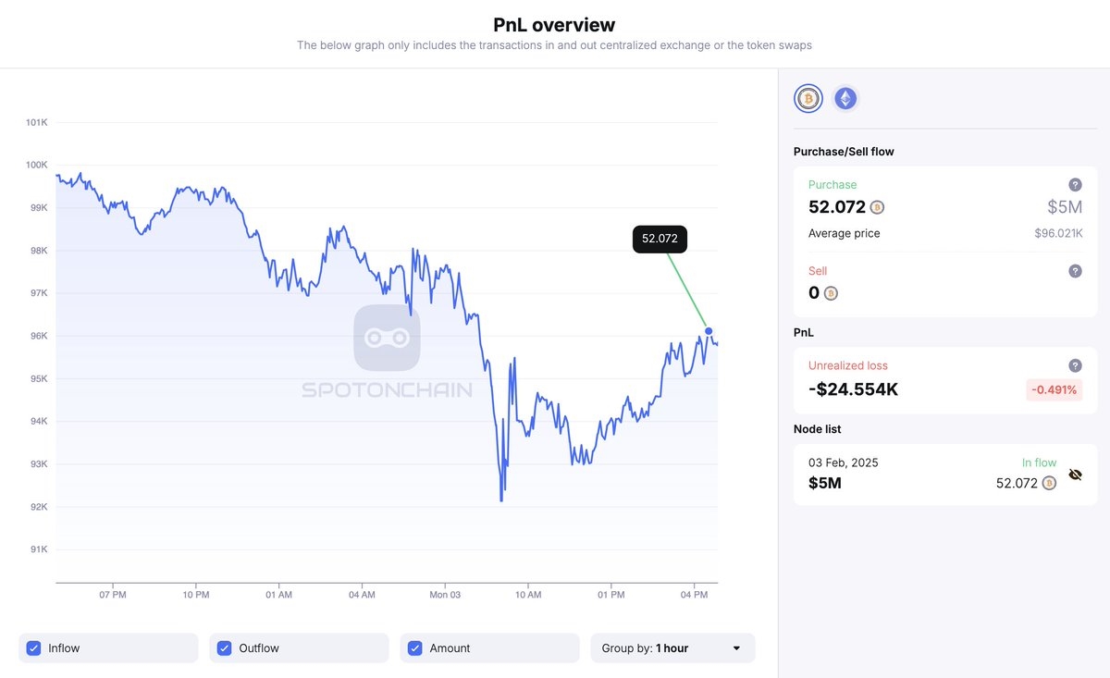Click the In flow label in Node list
The height and width of the screenshot is (678, 1110).
[x=1039, y=462]
